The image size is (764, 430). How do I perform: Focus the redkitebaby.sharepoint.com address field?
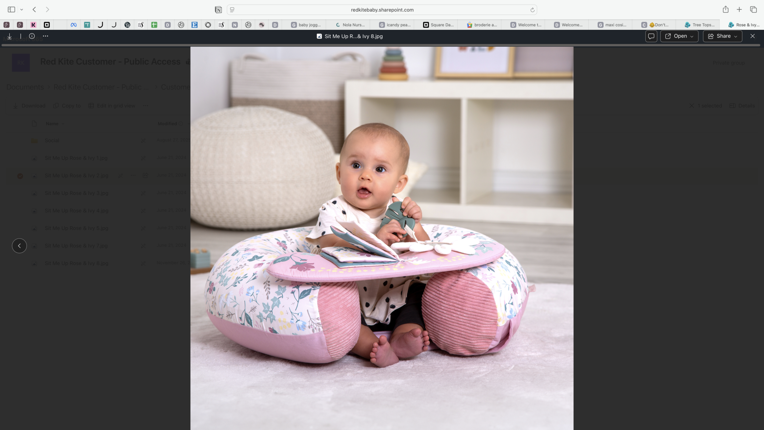pos(382,10)
